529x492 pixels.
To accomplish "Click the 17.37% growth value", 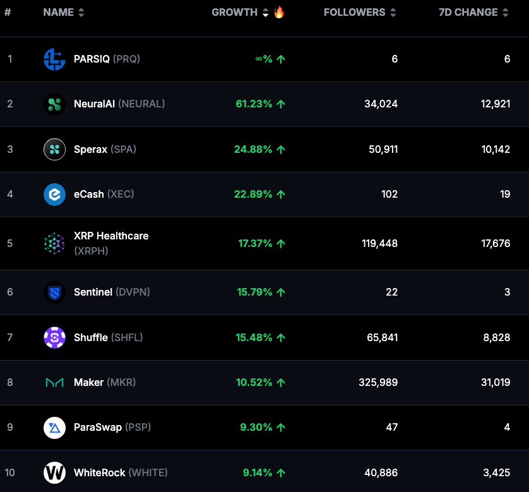I will pyautogui.click(x=256, y=243).
